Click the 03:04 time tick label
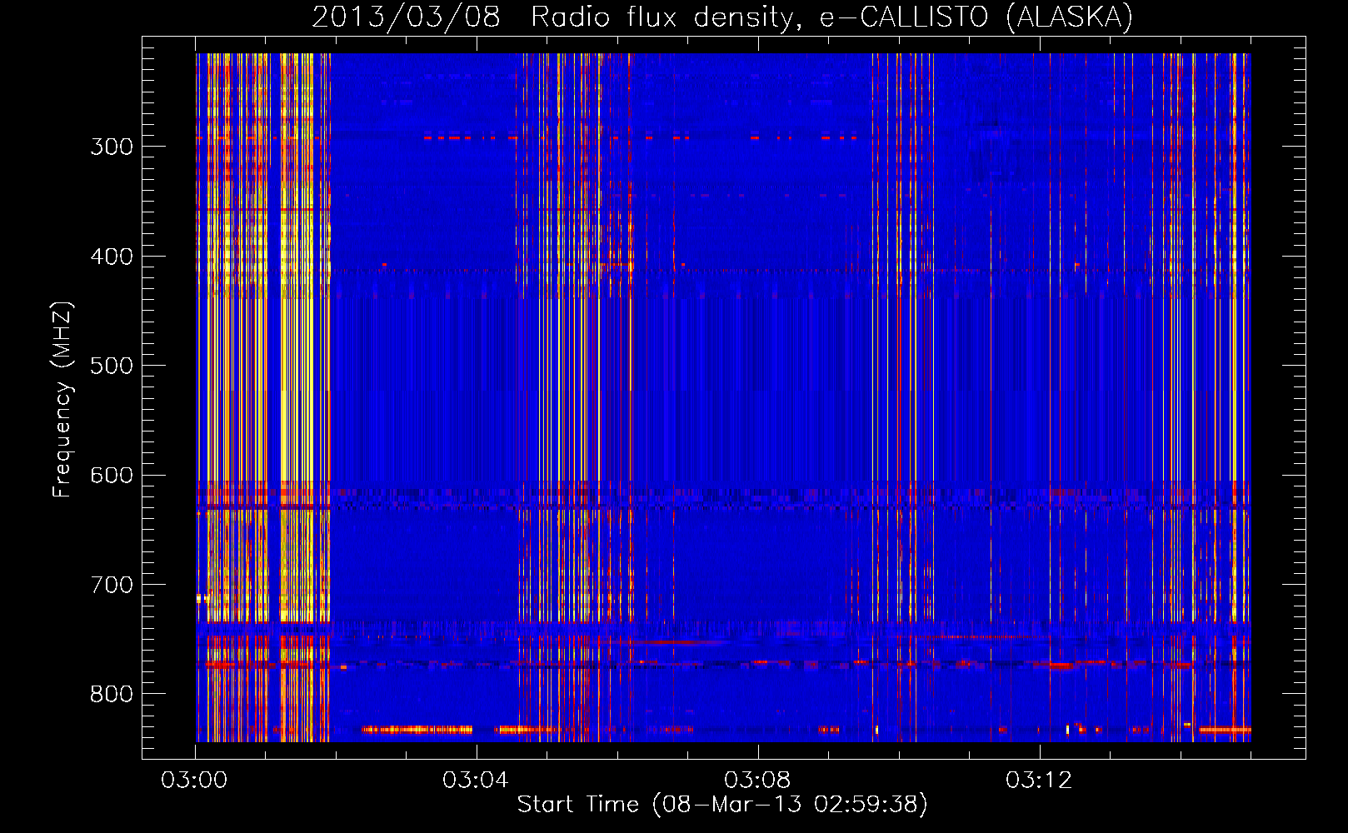The width and height of the screenshot is (1348, 833). pyautogui.click(x=476, y=781)
